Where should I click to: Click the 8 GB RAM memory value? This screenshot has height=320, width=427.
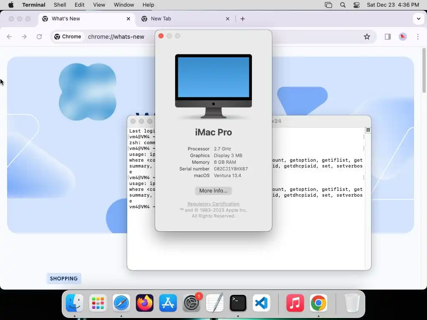(225, 162)
